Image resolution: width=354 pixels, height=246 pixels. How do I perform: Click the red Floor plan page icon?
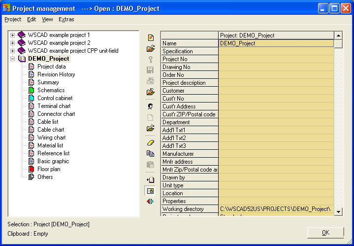point(32,169)
